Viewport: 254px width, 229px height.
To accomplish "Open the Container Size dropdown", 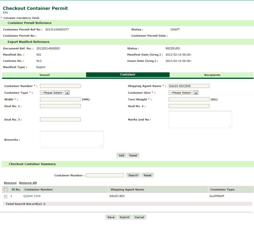I will pos(183,93).
